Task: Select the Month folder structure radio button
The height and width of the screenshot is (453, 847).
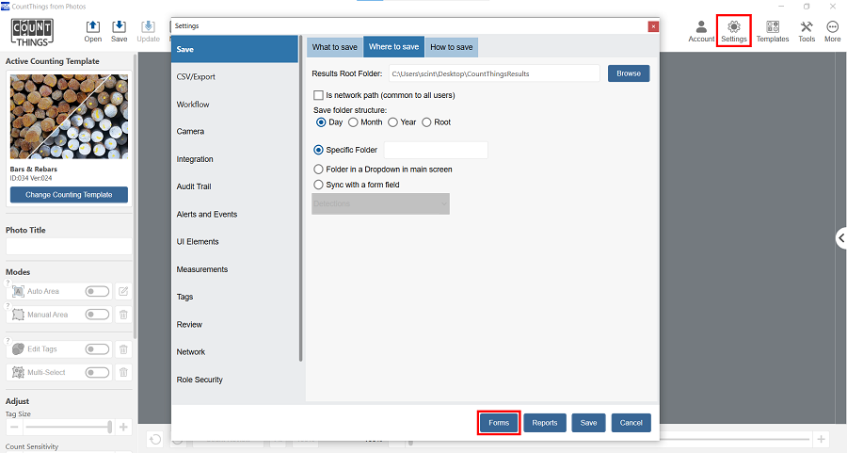Action: coord(354,122)
